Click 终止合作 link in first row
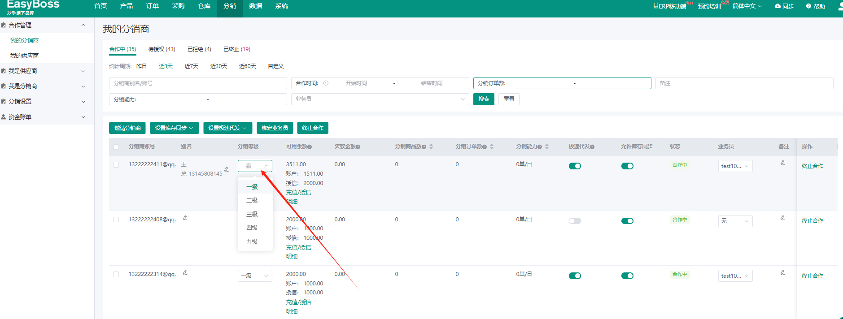This screenshot has width=843, height=319. 812,166
